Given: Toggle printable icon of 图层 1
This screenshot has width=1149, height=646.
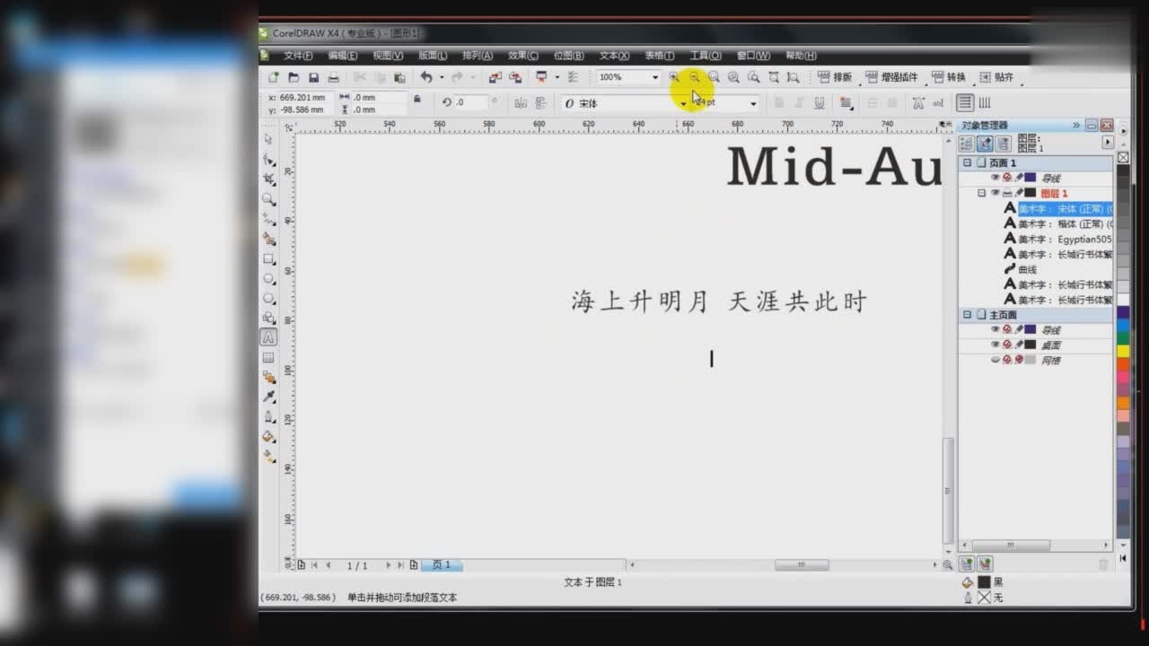Looking at the screenshot, I should pyautogui.click(x=1007, y=193).
